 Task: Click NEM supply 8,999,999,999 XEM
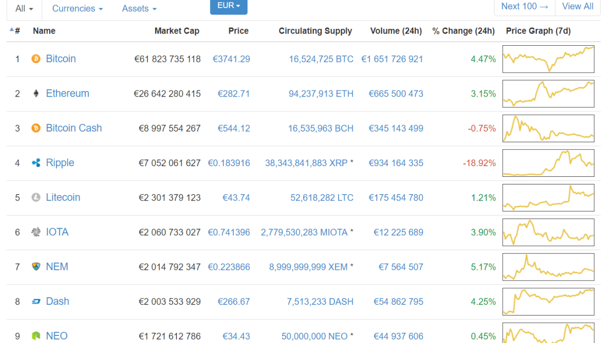tap(309, 267)
